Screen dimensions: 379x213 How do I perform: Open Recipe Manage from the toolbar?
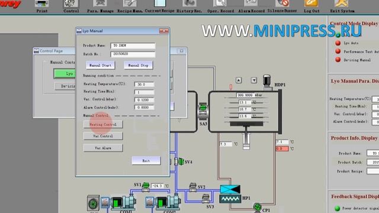click(130, 4)
